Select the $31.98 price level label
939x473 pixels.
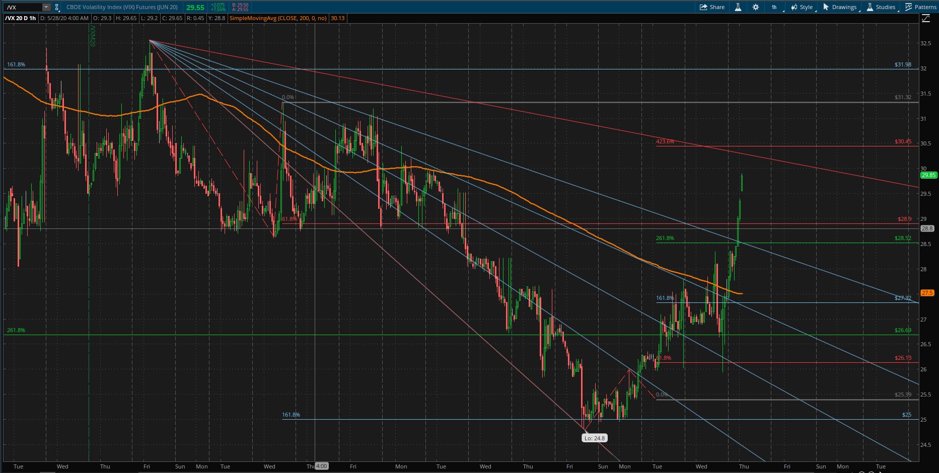(903, 64)
